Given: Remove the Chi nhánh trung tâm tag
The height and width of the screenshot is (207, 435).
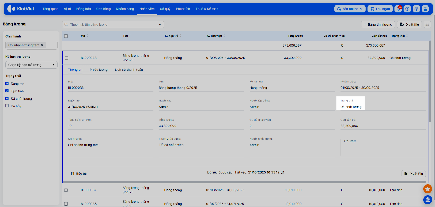Looking at the screenshot, I should point(42,45).
